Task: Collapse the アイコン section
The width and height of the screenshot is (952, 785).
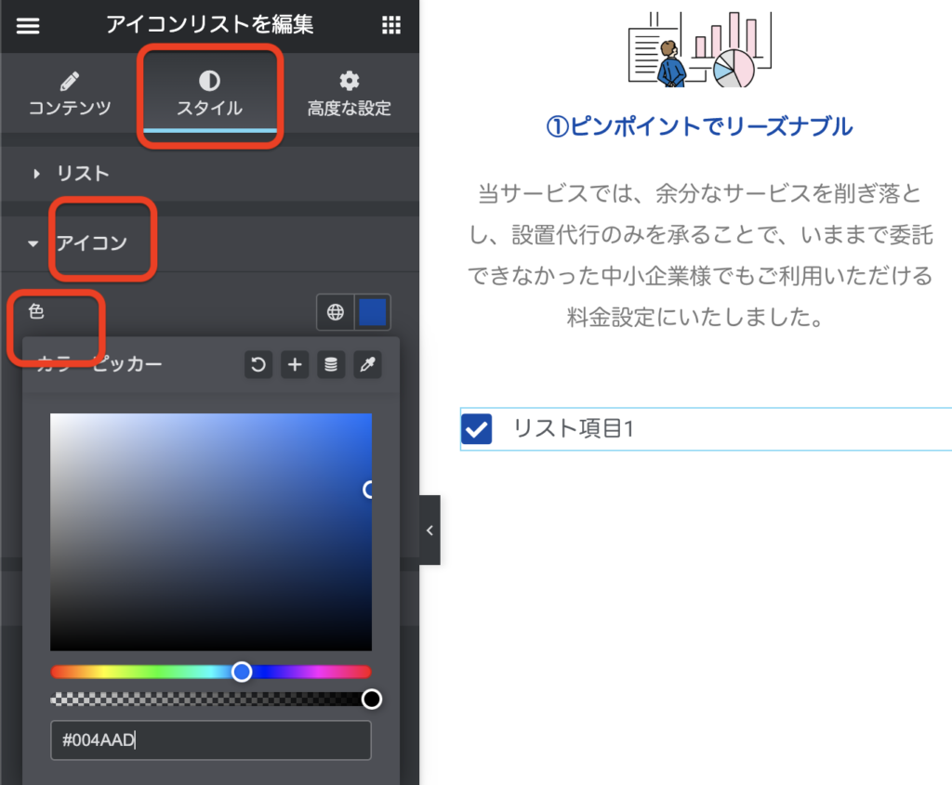Action: 209,243
